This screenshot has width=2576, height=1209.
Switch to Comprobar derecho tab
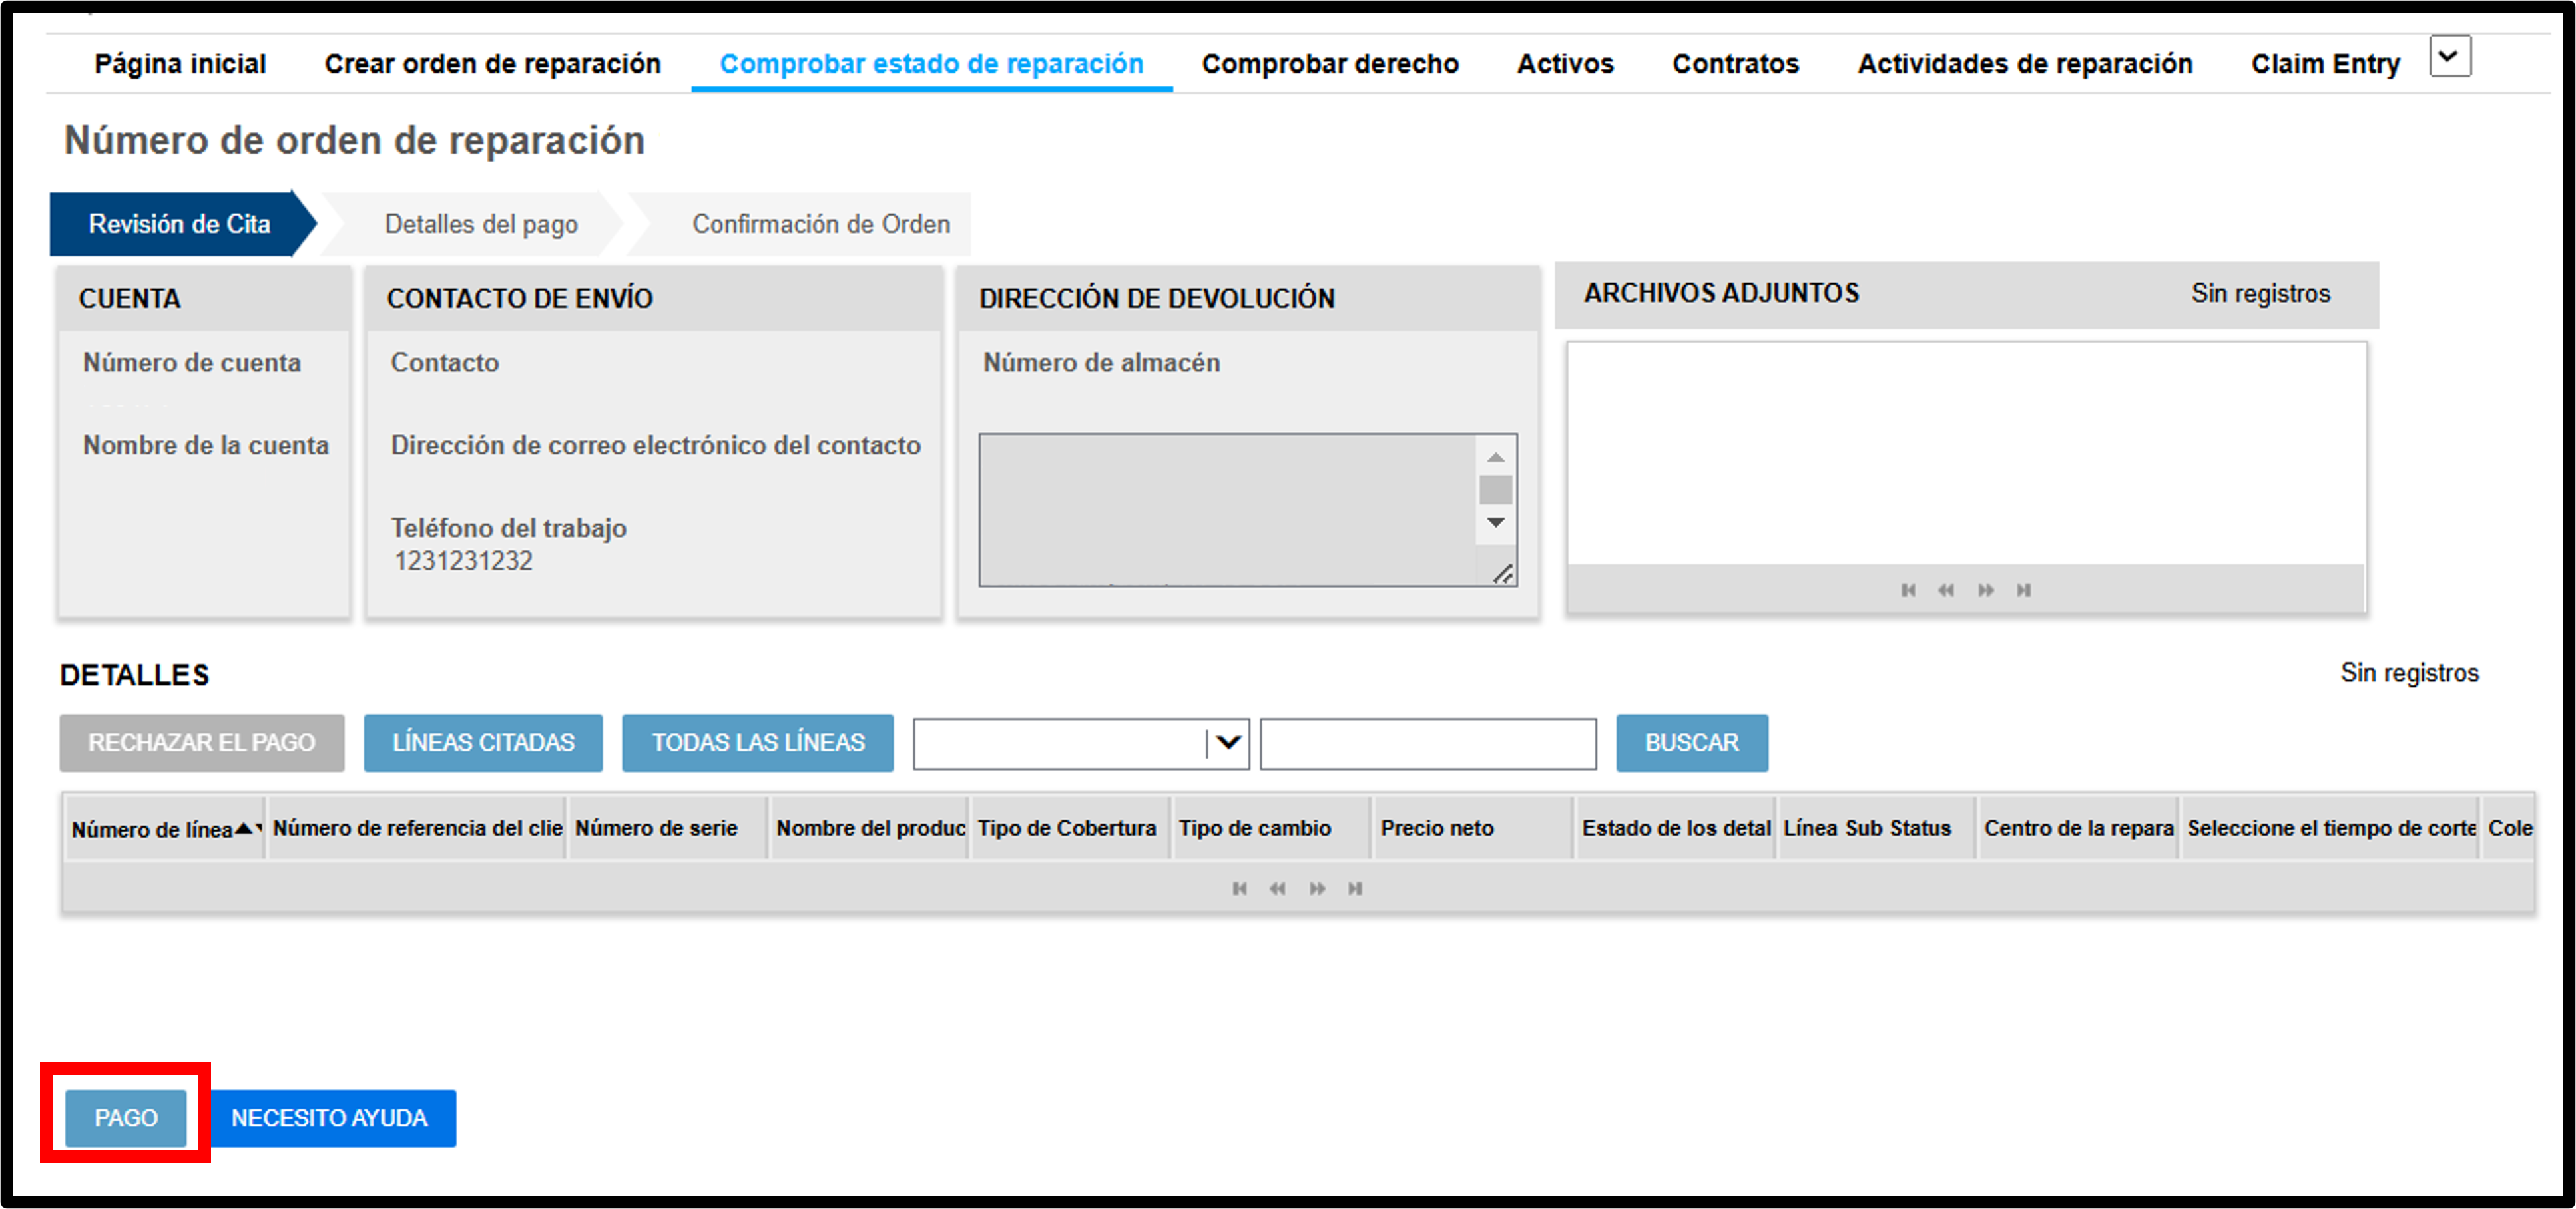click(1330, 64)
